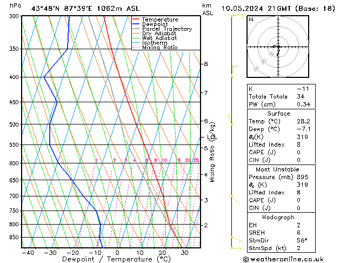This screenshot has width=340, height=263.
Task: Click the "km ASL" altitude axis heading
Action: point(208,9)
